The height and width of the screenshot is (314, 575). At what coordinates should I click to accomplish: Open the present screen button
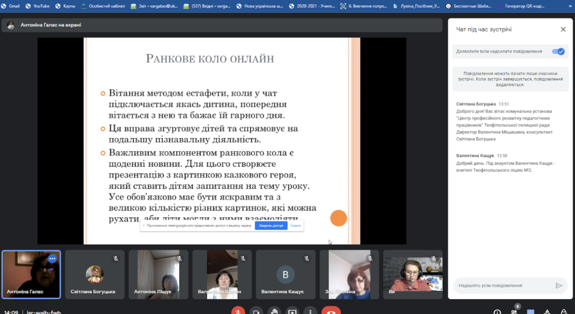click(x=292, y=311)
